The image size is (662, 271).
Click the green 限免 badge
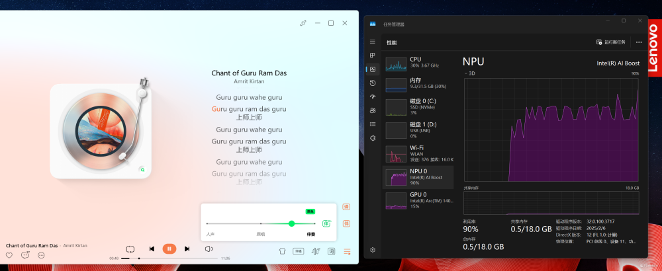point(310,211)
